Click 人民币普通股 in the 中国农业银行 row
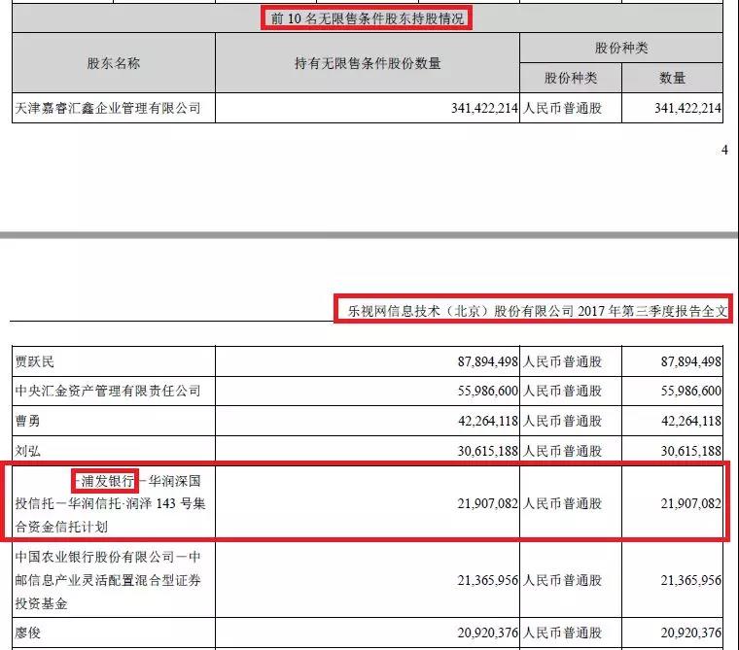This screenshot has height=650, width=739. click(562, 579)
